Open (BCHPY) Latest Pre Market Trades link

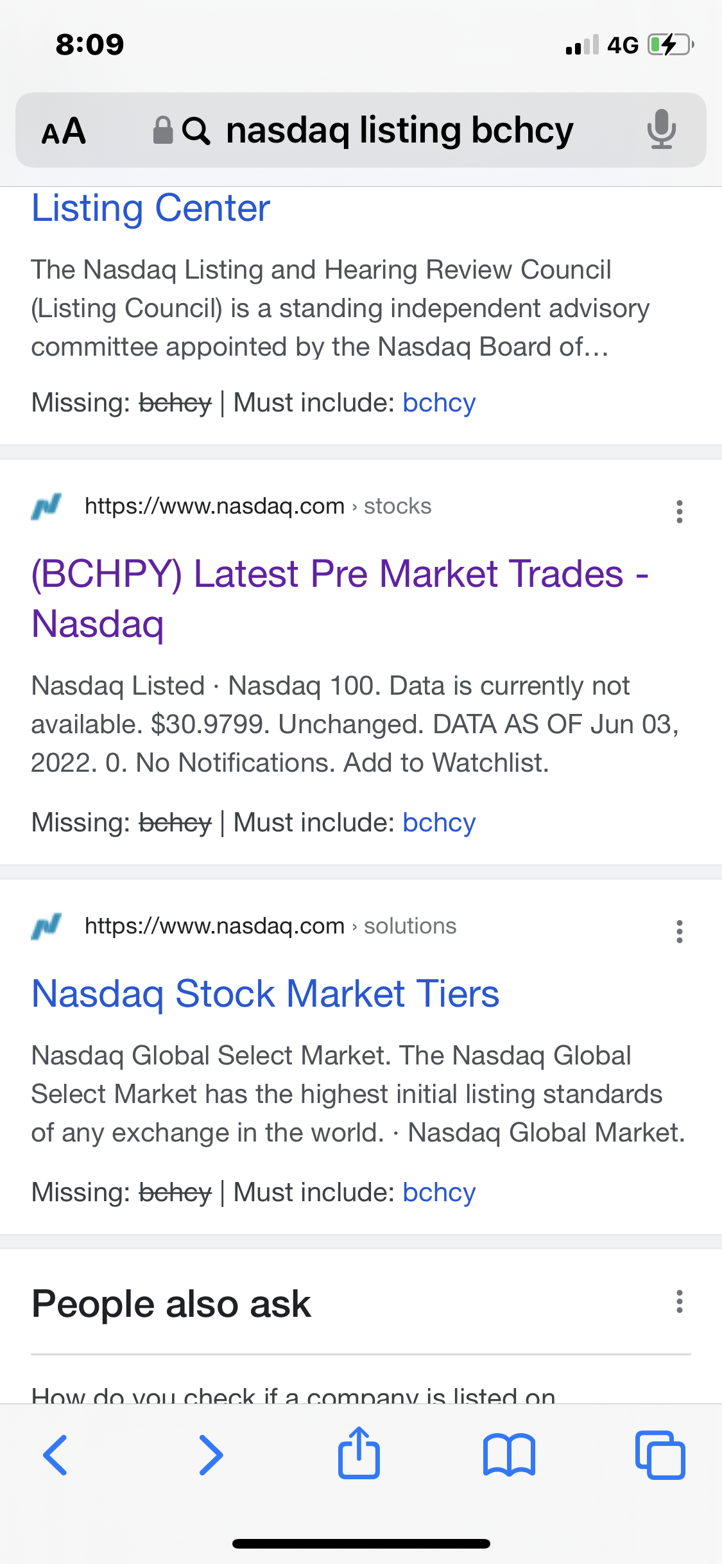pos(340,598)
